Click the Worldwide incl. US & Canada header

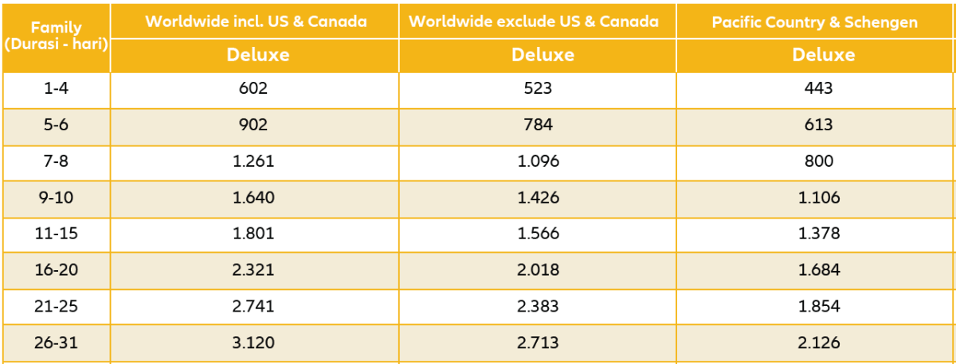[256, 21]
